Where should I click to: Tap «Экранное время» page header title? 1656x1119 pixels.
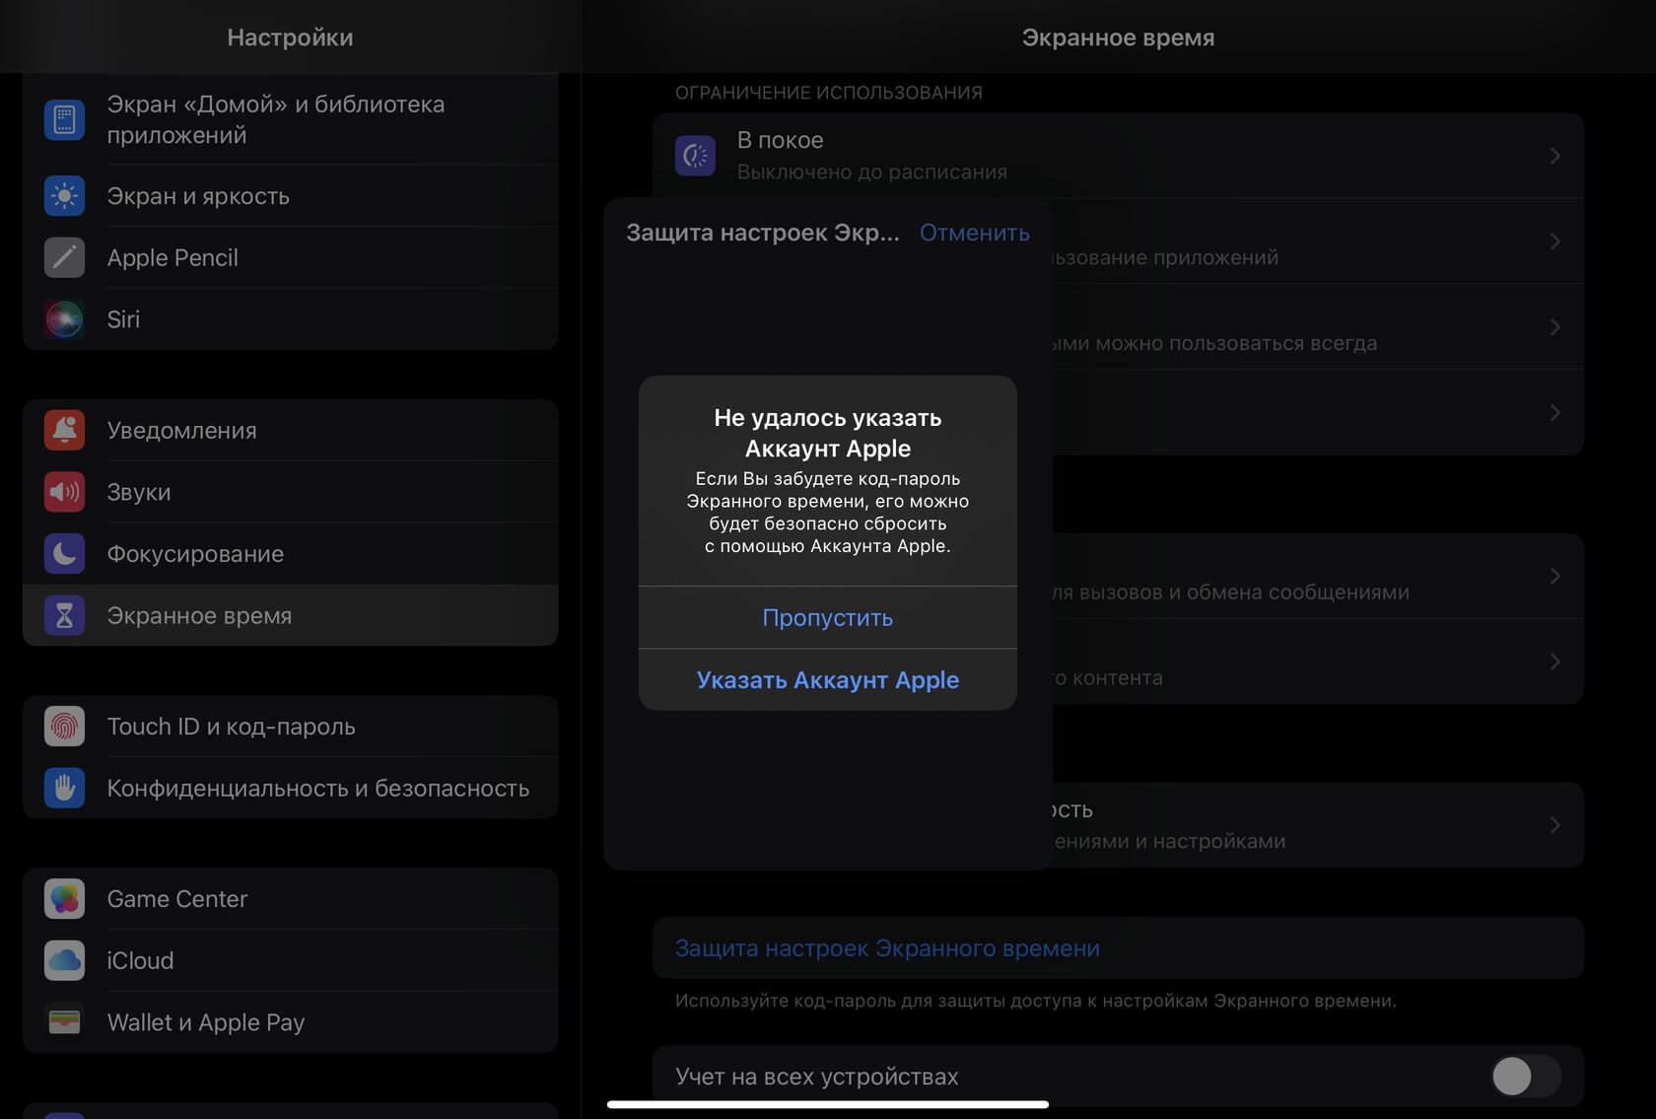point(1118,37)
